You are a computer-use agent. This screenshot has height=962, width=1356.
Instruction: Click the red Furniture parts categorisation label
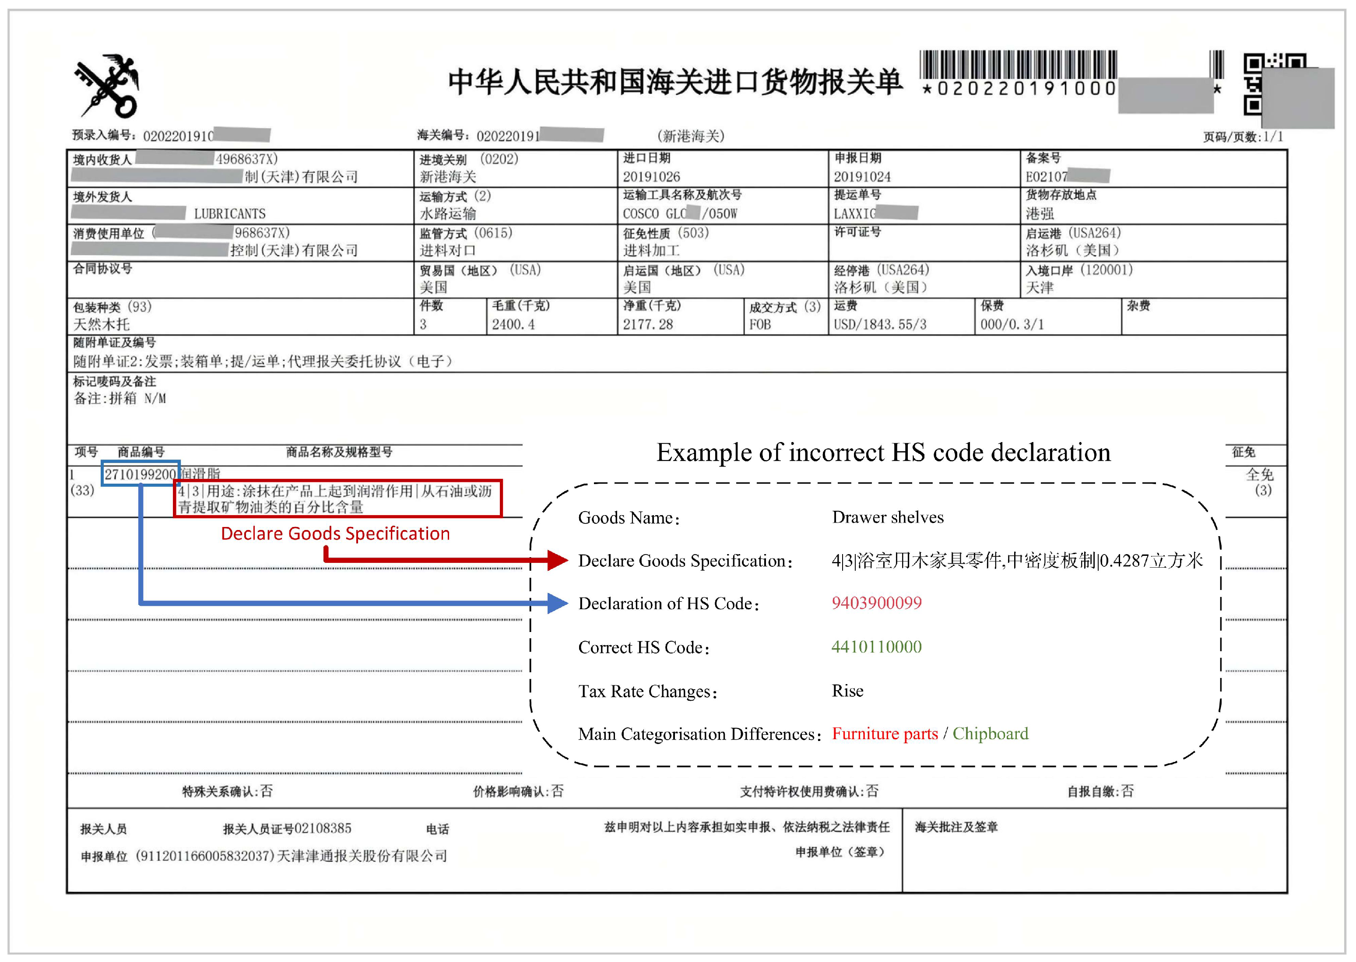coord(885,734)
